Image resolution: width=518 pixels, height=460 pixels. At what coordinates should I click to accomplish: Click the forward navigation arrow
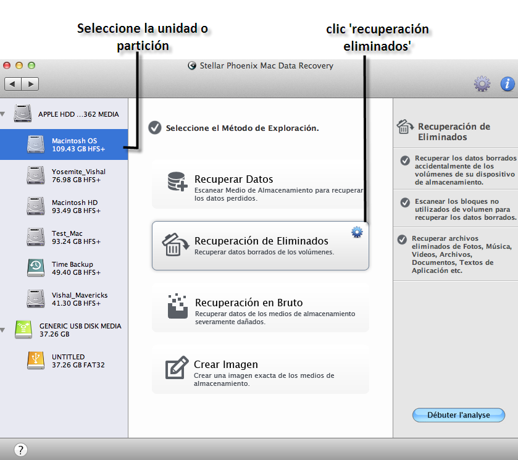tap(30, 84)
